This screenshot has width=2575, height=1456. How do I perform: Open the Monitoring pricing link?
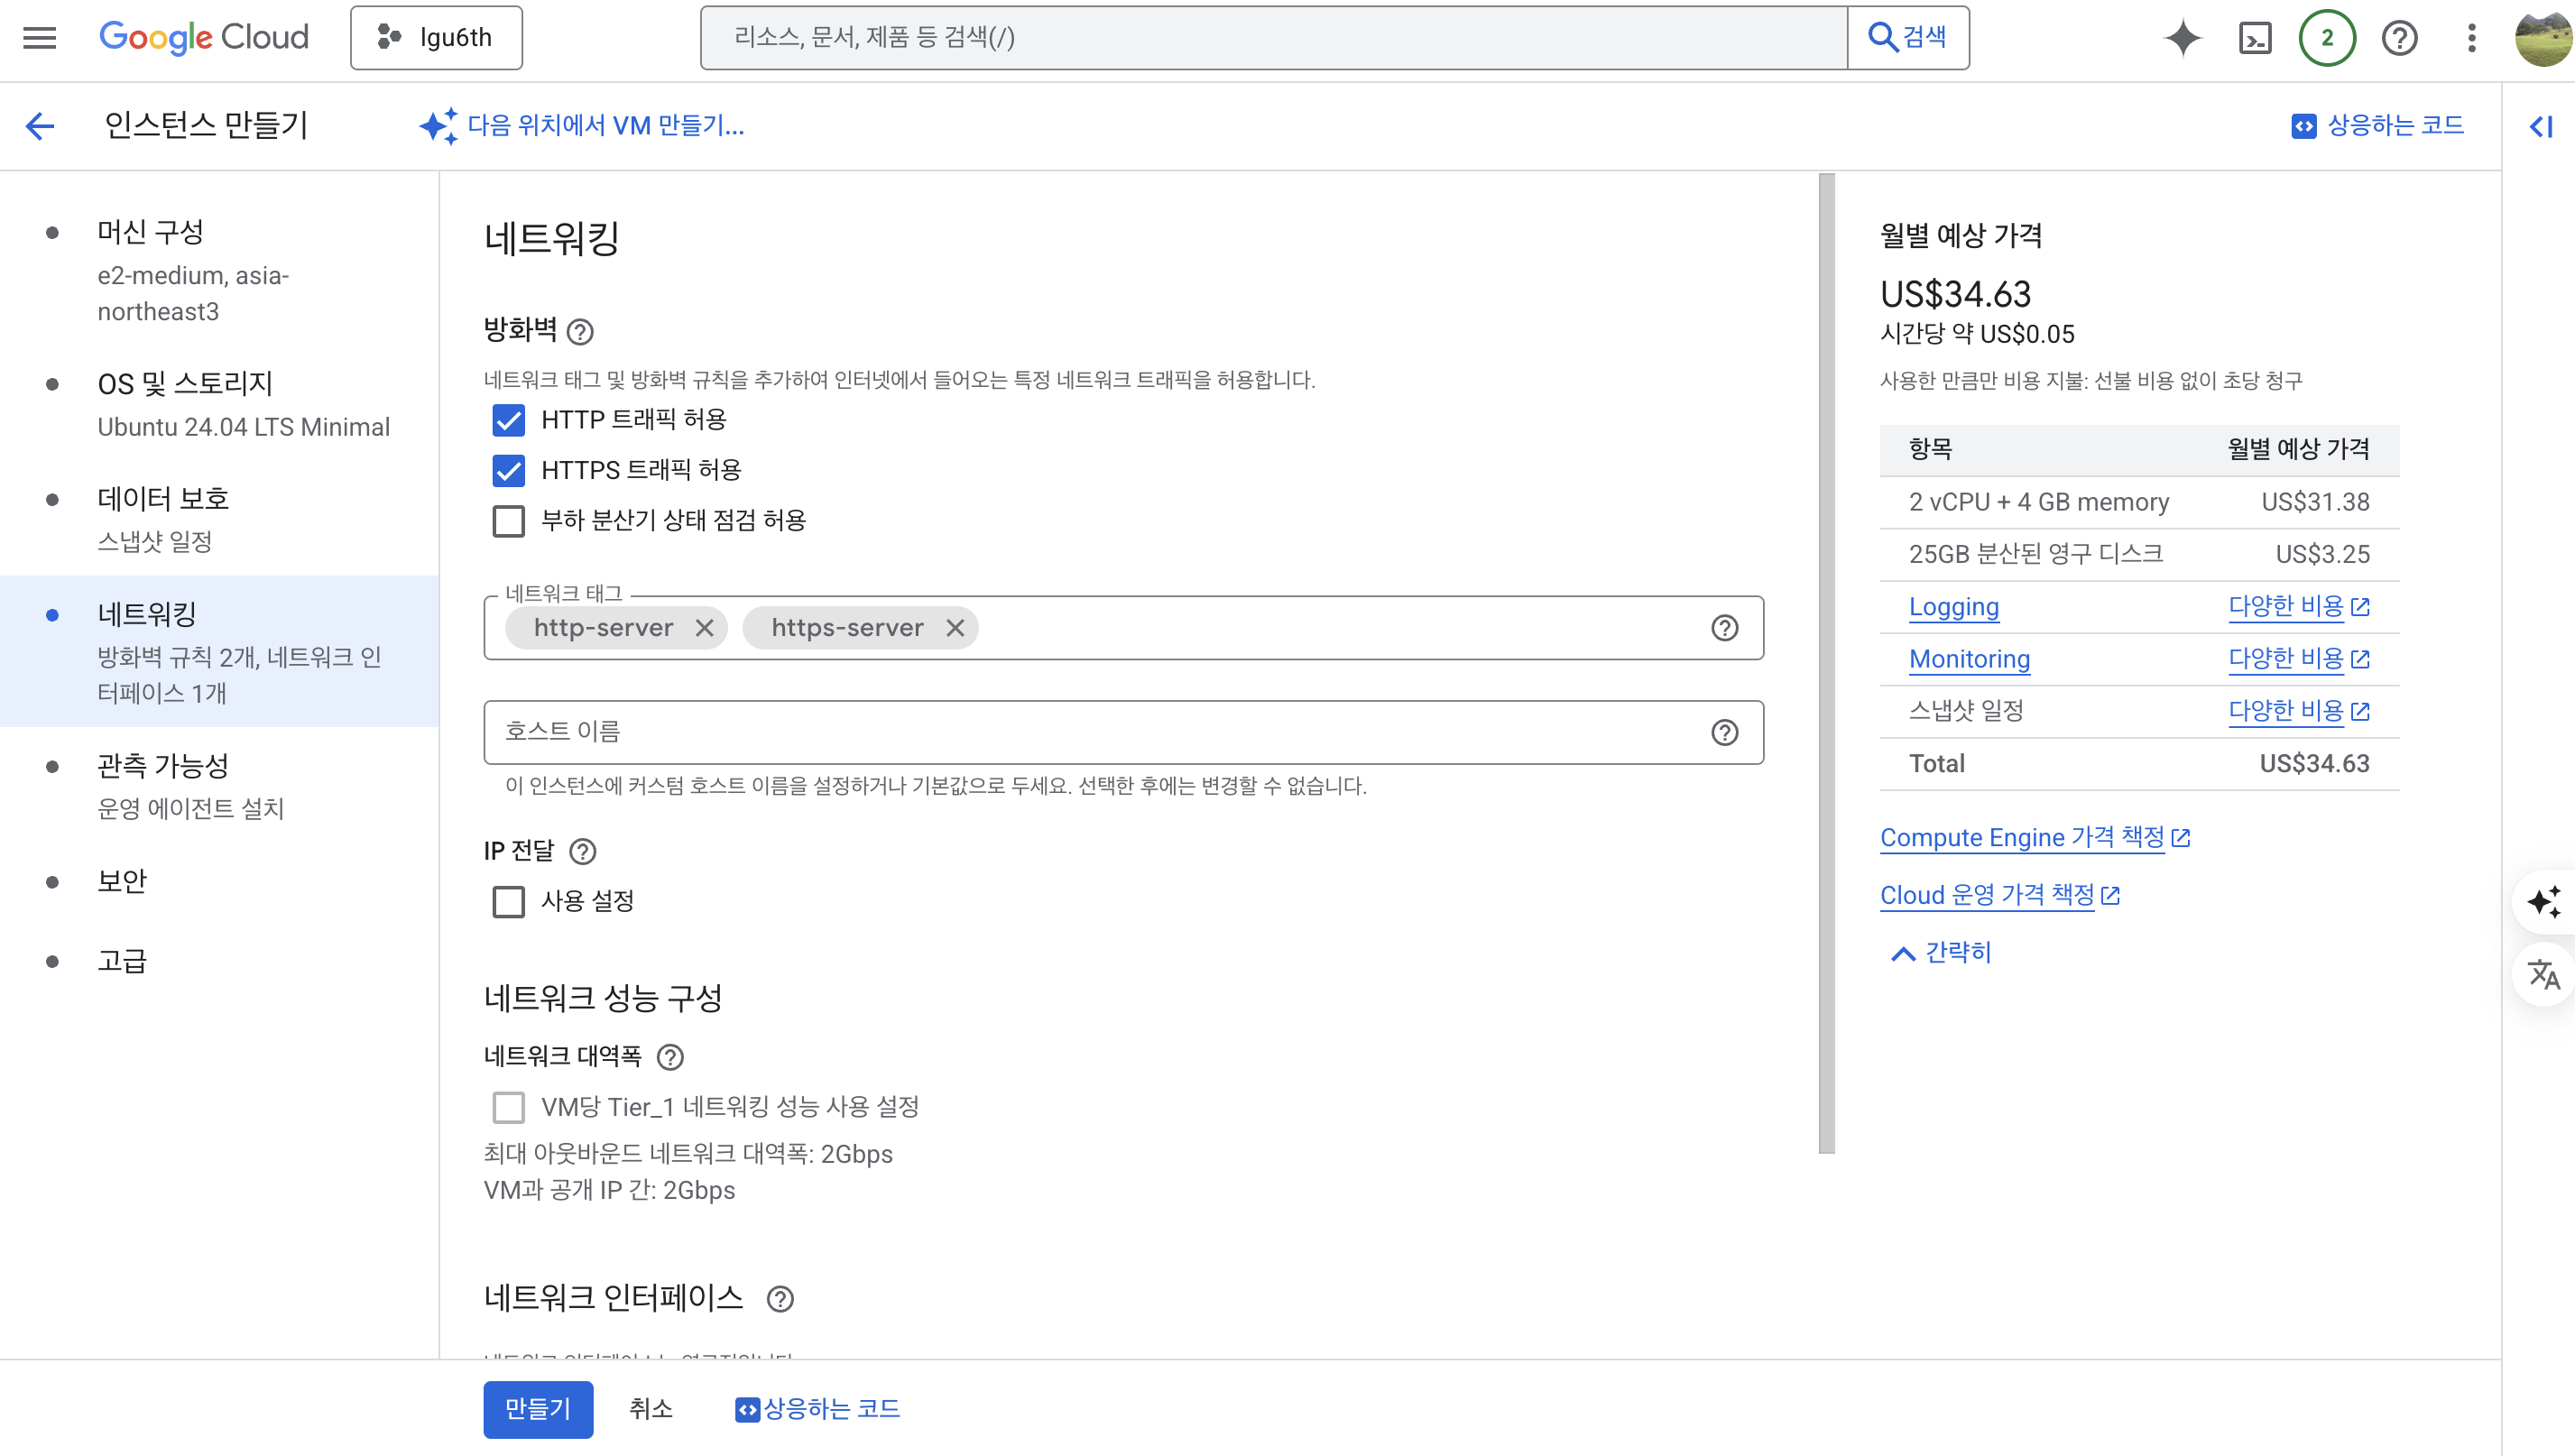tap(1969, 659)
